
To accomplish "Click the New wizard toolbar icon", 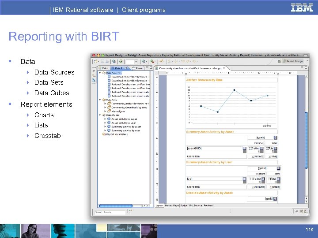I will 96,61.
